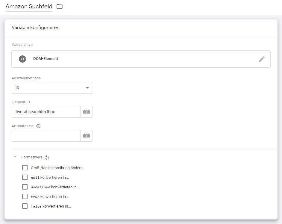The height and width of the screenshot is (224, 282).
Task: Enable Groß-/Kleinschreibung ändern checkbox
Action: 25,168
